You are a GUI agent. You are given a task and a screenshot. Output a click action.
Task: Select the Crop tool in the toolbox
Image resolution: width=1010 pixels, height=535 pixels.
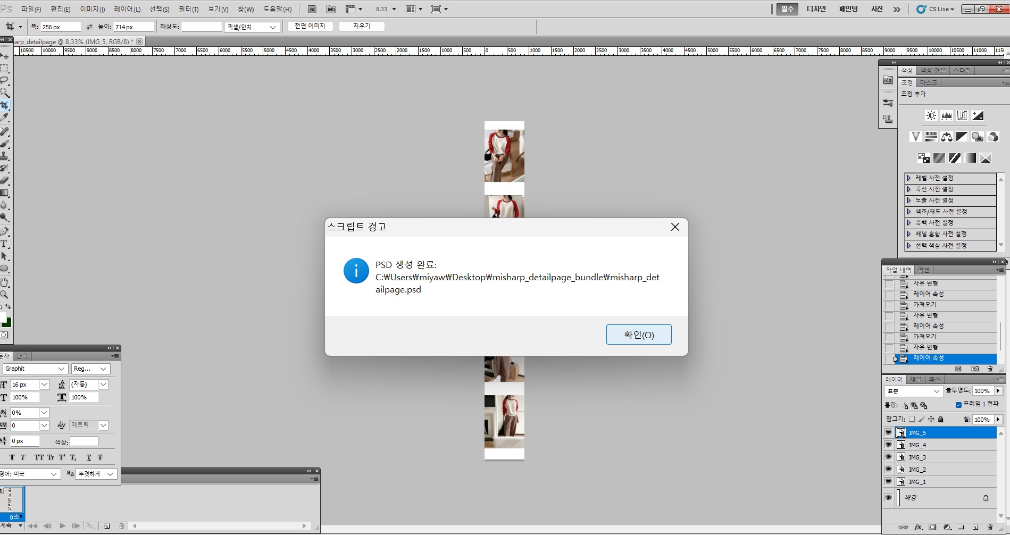pos(5,105)
